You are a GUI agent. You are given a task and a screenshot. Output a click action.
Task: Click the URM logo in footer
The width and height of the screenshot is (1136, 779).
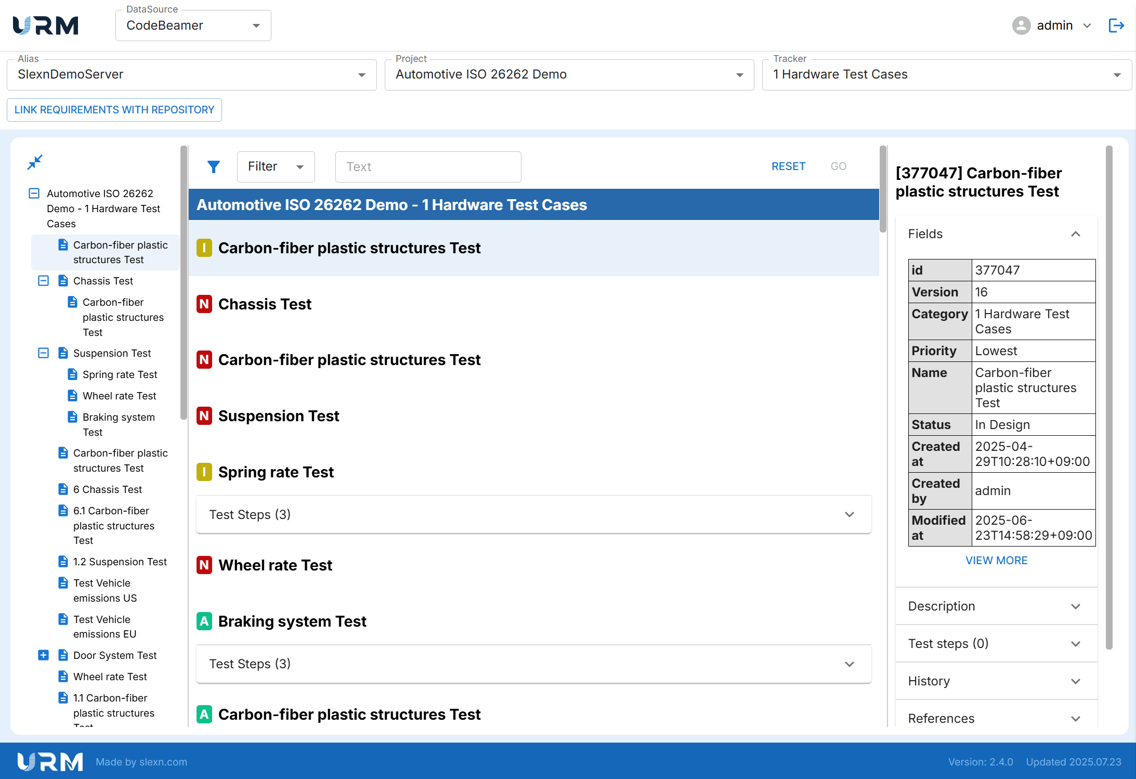[50, 762]
